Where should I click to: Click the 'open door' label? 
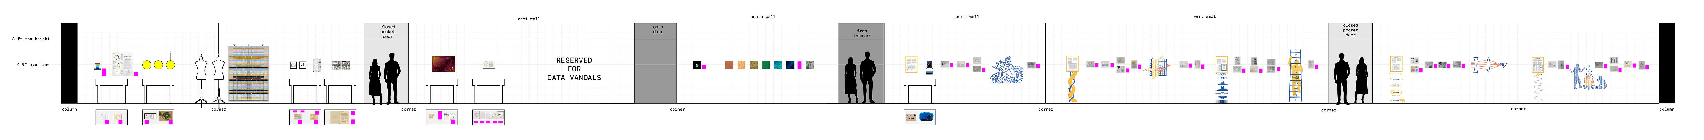point(658,30)
